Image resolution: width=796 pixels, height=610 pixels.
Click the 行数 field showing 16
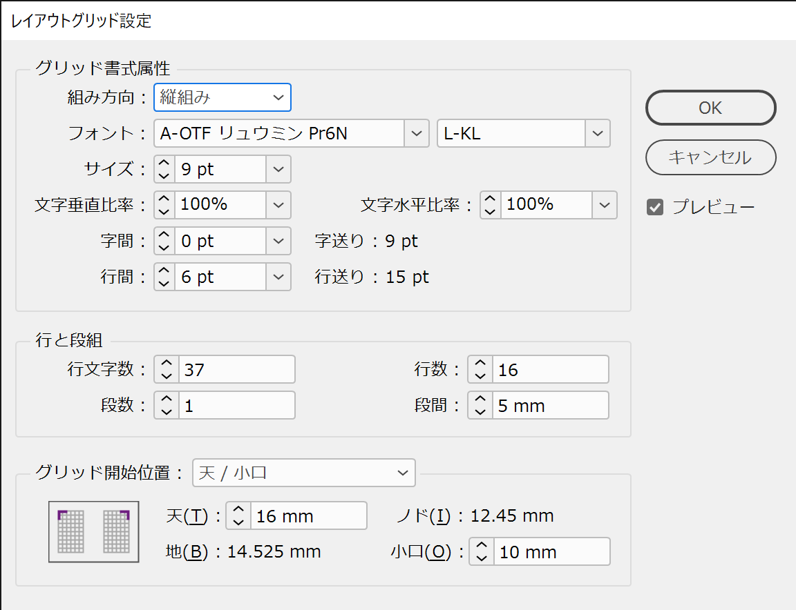[x=550, y=369]
